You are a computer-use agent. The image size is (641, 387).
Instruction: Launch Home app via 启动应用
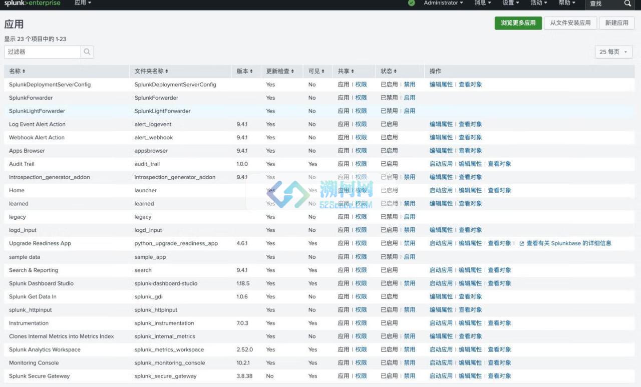click(x=441, y=190)
